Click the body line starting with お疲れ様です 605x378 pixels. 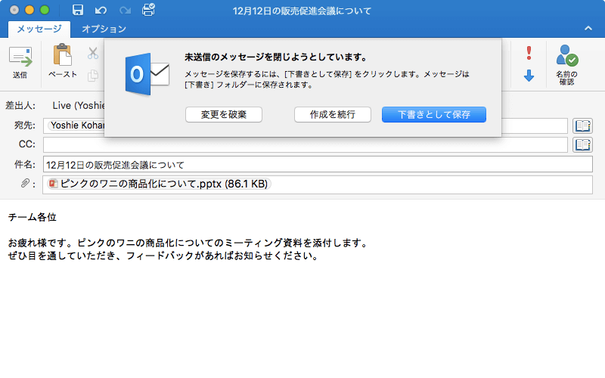pos(188,243)
